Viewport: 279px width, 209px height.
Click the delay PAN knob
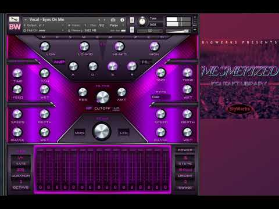[45, 73]
